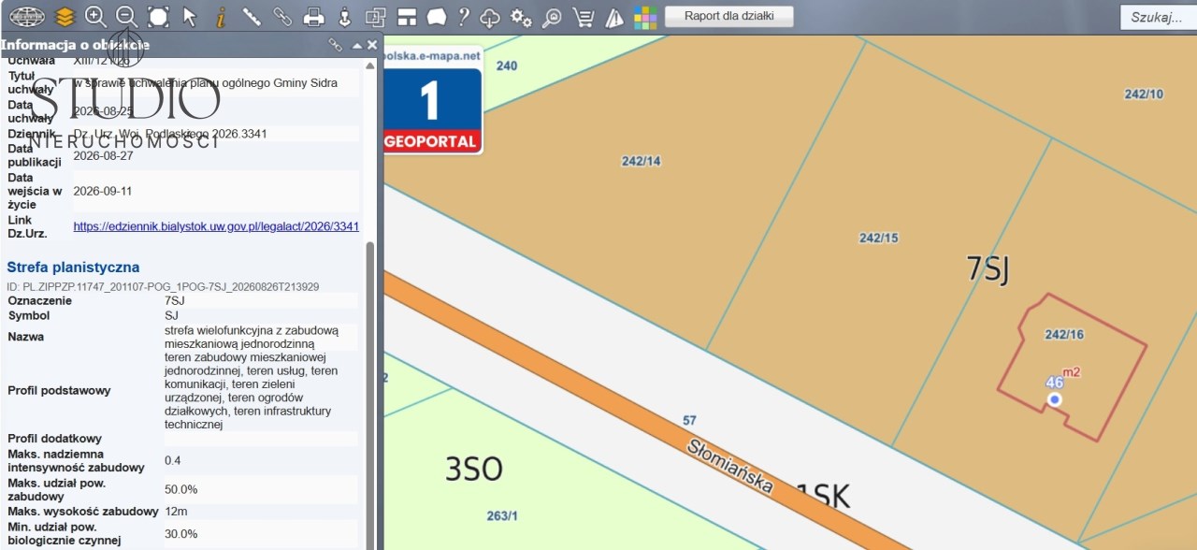
Task: Activate the arrow pointer selection tool
Action: click(190, 17)
